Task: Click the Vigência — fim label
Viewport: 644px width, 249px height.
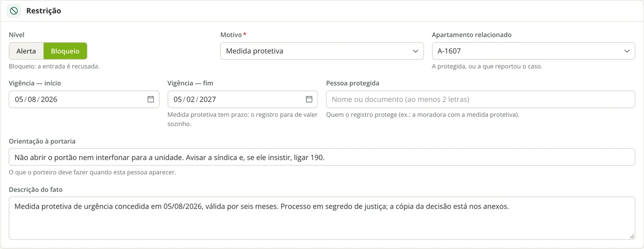Action: tap(190, 83)
